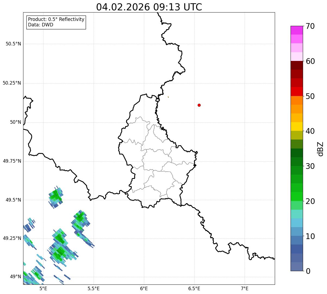
Task: Click the 50.25°N latitude label
Action: coord(12,83)
